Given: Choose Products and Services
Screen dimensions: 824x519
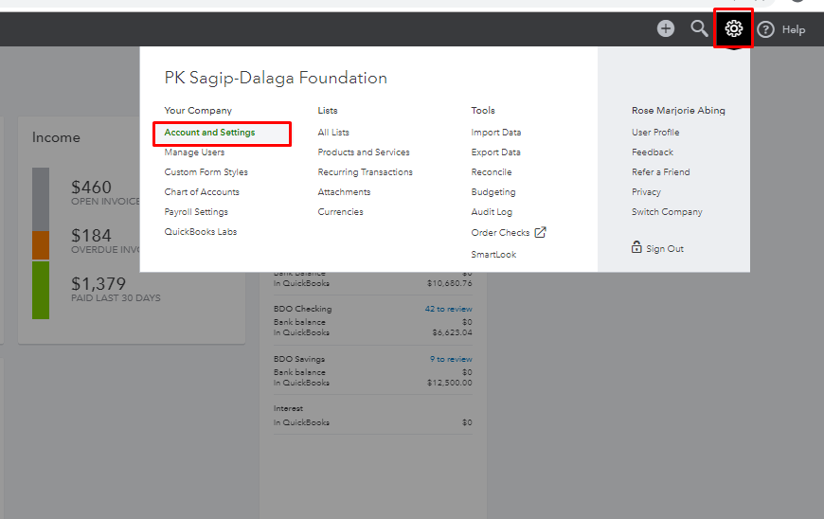Looking at the screenshot, I should click(364, 152).
